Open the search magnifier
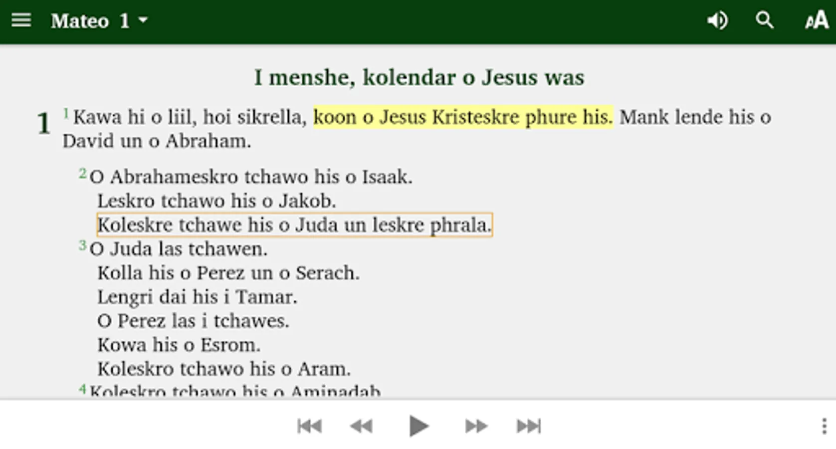 pos(765,20)
